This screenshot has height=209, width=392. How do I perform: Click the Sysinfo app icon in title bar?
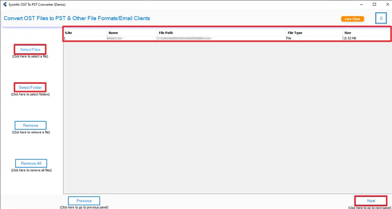pyautogui.click(x=4, y=4)
